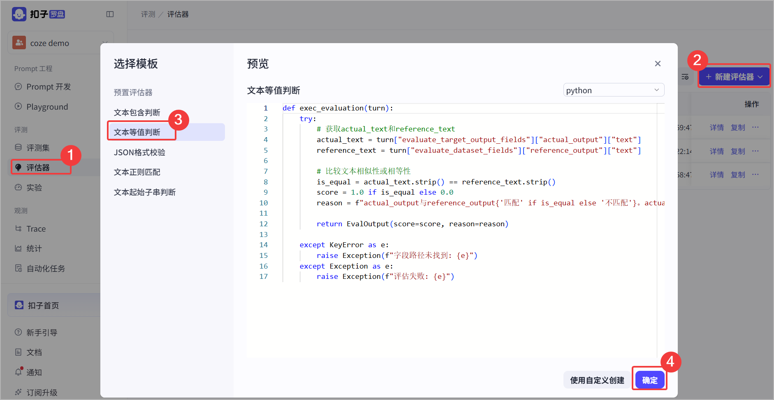Viewport: 774px width, 400px height.
Task: Click the 评估器 breadcrumb text
Action: [x=178, y=14]
